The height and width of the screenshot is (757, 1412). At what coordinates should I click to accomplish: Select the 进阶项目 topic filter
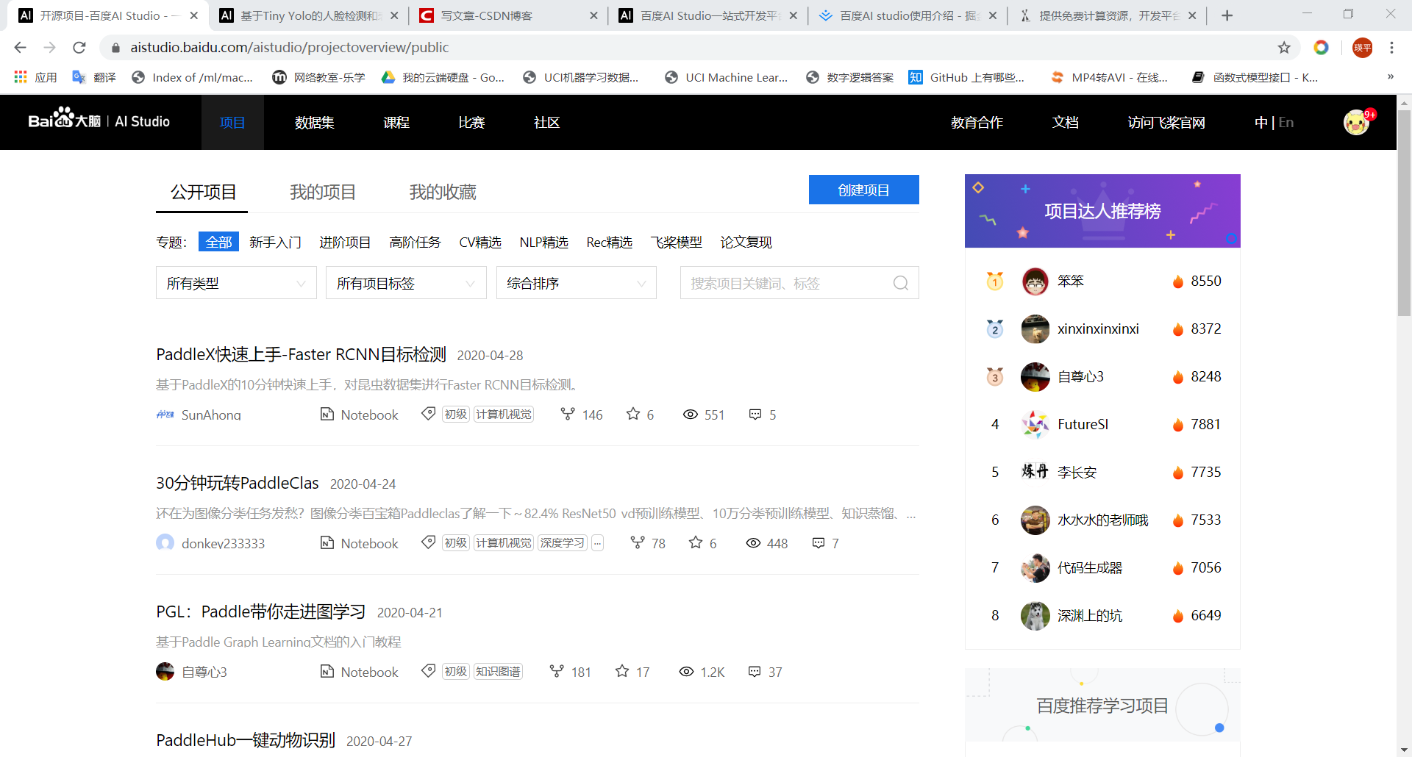tap(345, 242)
